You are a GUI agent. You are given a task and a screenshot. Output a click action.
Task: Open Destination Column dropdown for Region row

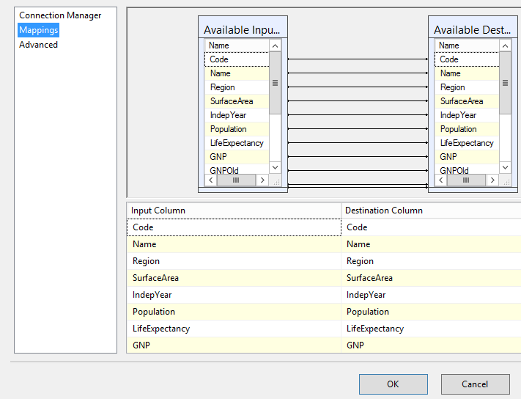431,261
